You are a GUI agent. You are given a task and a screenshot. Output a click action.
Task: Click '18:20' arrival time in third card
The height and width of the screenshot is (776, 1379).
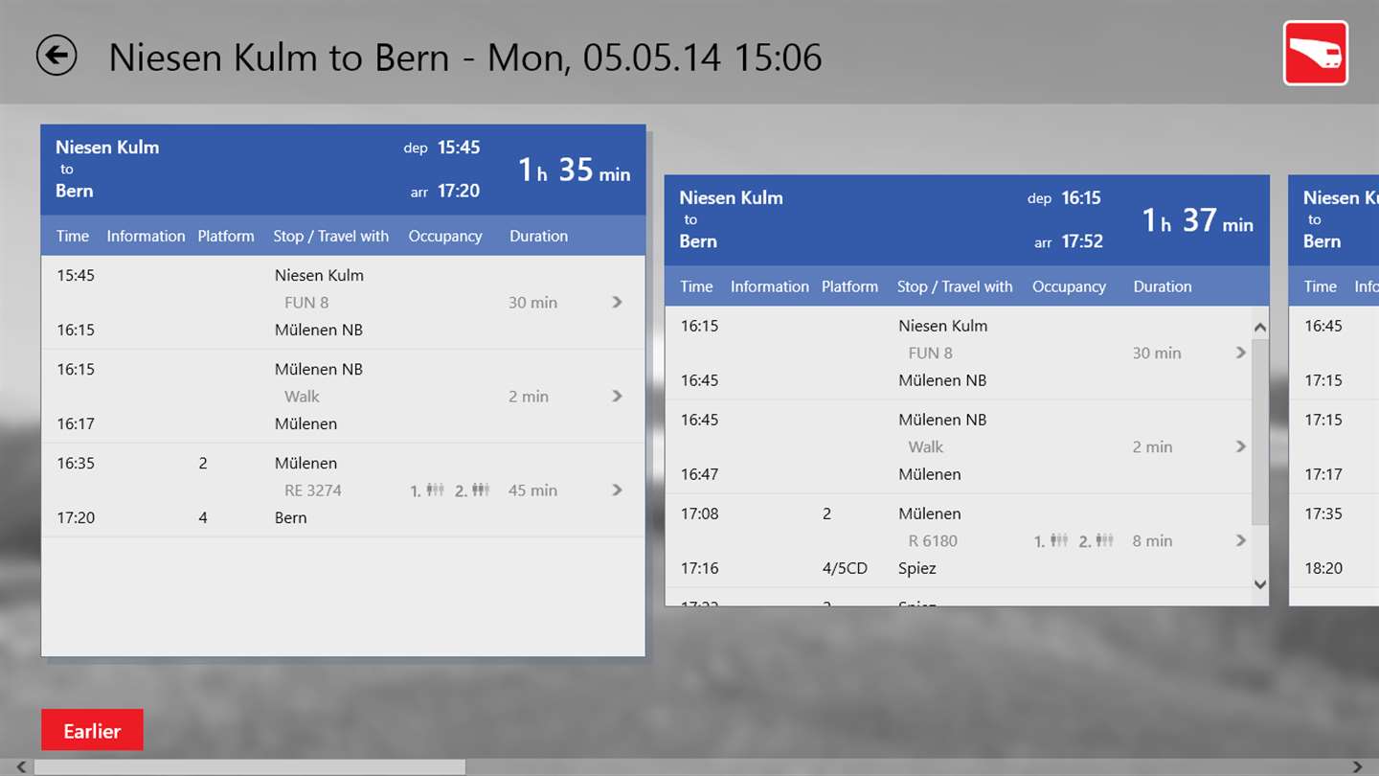1322,568
